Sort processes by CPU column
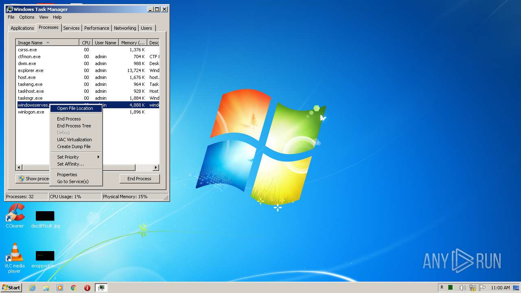 pyautogui.click(x=86, y=43)
